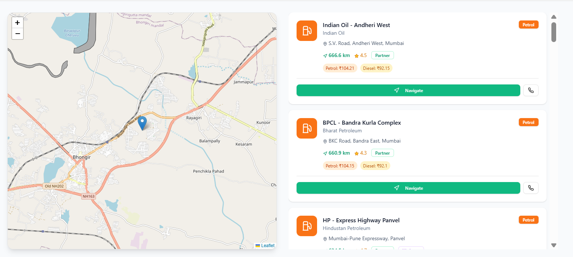
Task: Click the HP Express Highway pump icon
Action: point(307,226)
